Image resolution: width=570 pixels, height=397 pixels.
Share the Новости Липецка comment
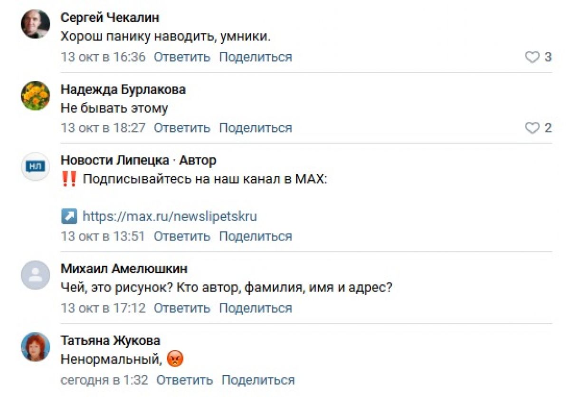(255, 236)
